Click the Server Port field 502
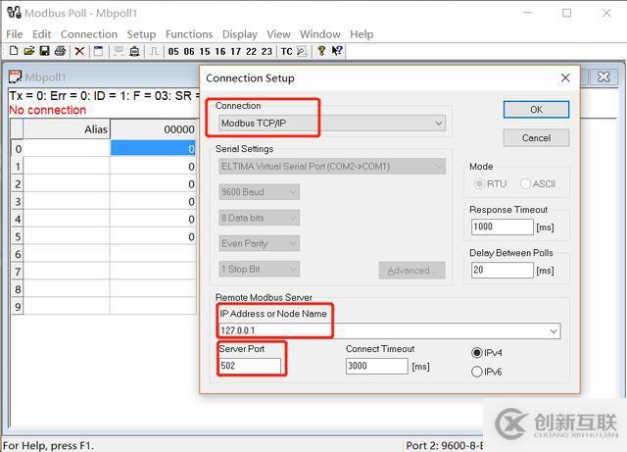627x452 pixels. (x=250, y=366)
